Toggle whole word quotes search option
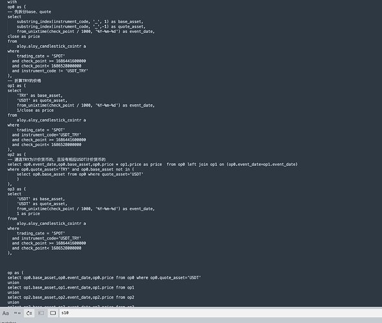 tap(17, 313)
